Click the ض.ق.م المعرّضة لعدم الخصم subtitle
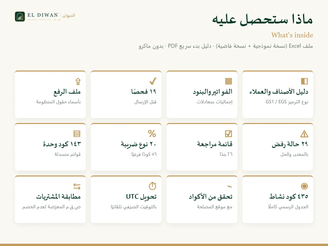328x246 pixels. click(52, 207)
